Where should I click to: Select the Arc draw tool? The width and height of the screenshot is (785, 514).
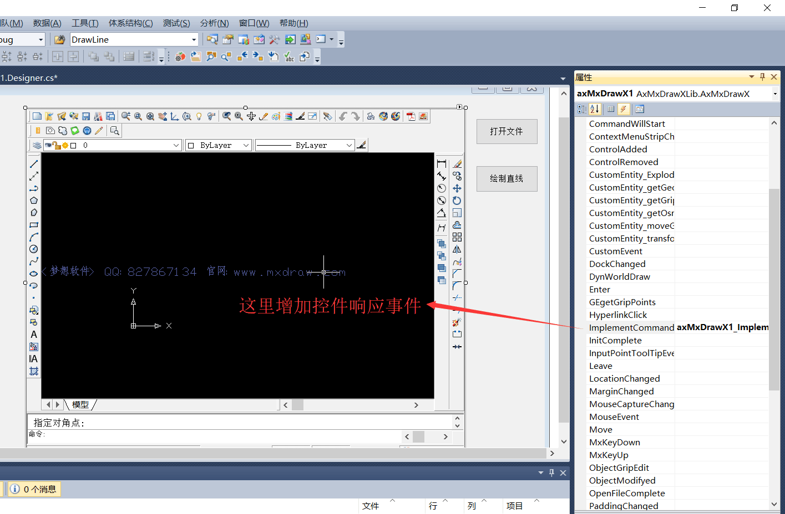coord(34,237)
